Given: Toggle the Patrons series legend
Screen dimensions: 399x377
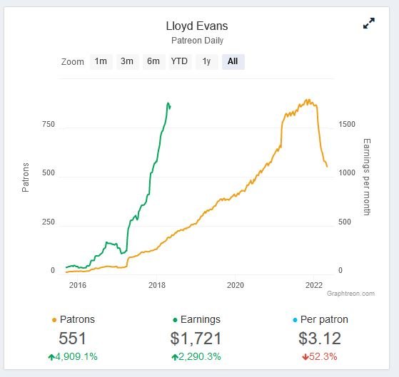Looking at the screenshot, I should pos(74,319).
